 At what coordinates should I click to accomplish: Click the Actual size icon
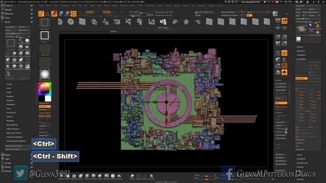[x=284, y=37]
